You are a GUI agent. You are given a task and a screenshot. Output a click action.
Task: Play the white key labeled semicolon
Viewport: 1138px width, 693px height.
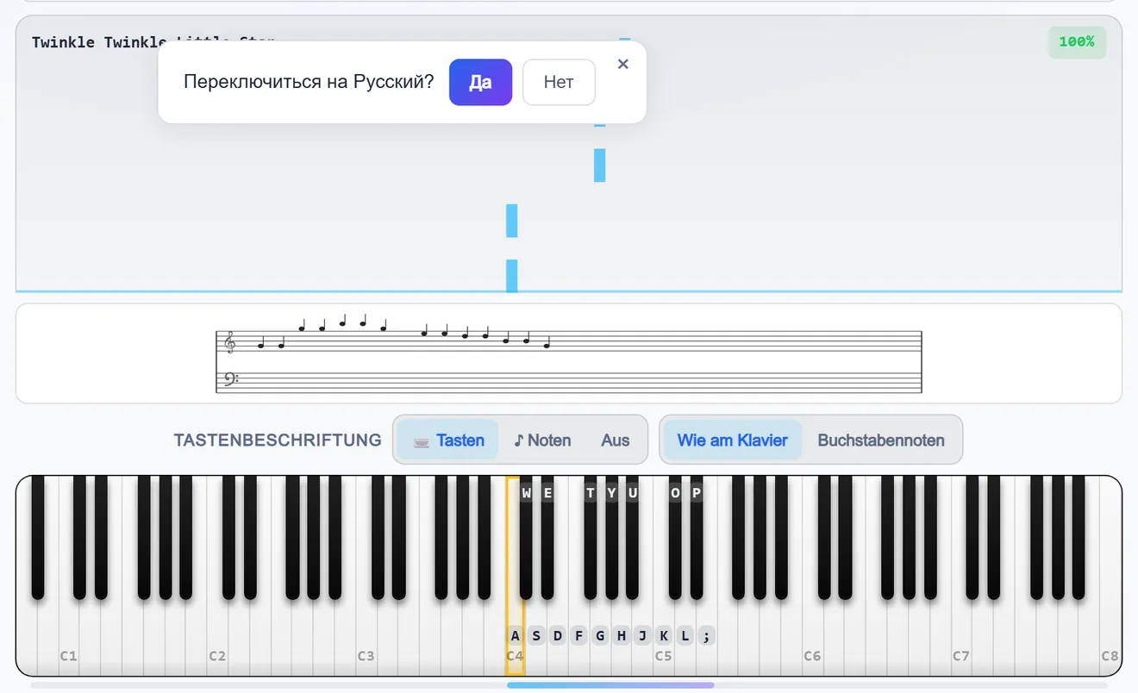706,638
